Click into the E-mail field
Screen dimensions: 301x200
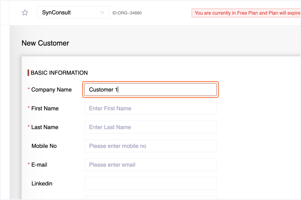(x=150, y=165)
